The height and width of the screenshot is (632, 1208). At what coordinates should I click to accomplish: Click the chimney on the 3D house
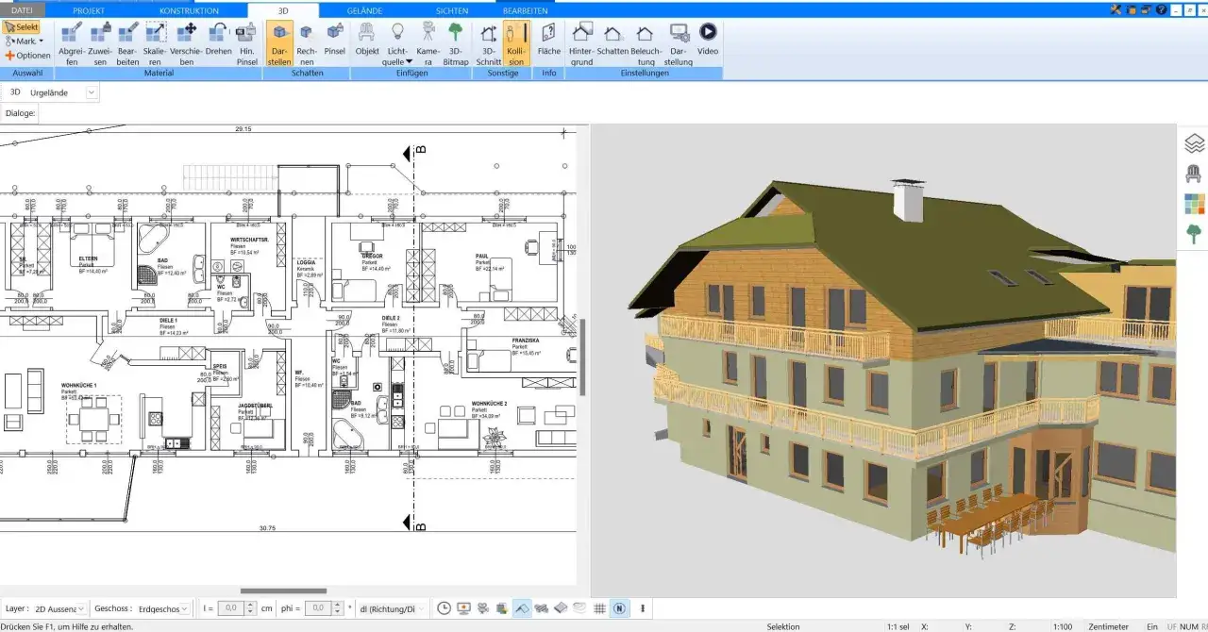tap(909, 199)
